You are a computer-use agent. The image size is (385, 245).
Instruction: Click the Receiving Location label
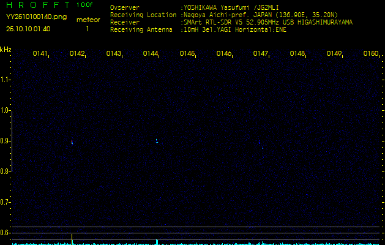pos(143,15)
